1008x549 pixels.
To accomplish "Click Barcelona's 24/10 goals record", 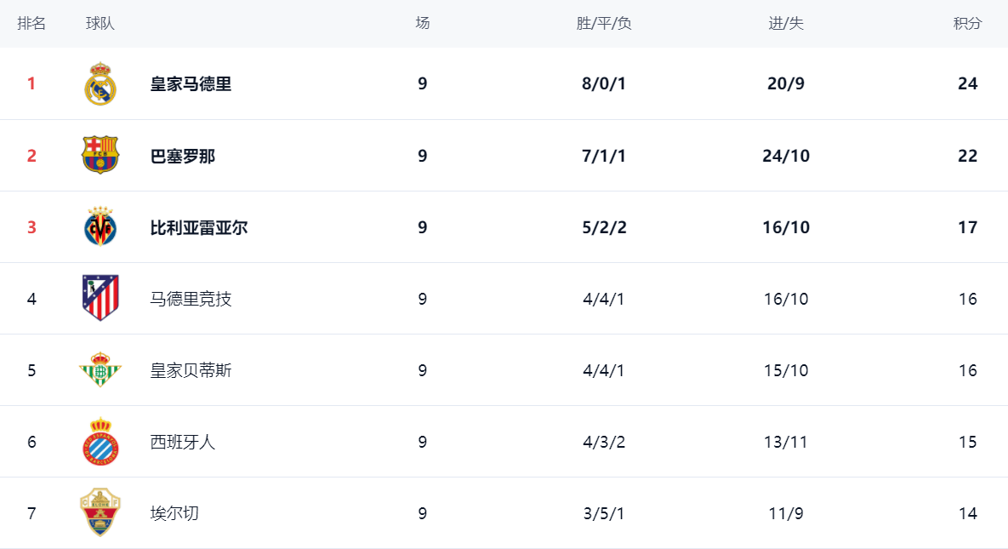I will click(x=787, y=156).
